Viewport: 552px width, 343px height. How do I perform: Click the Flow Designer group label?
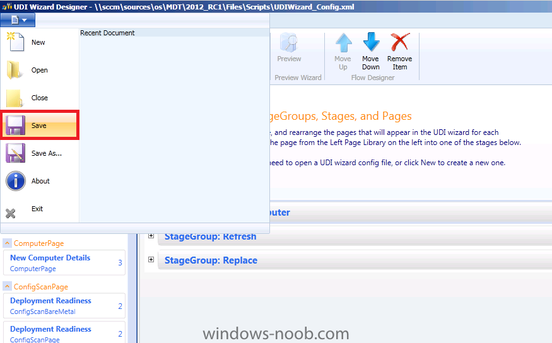(x=373, y=78)
